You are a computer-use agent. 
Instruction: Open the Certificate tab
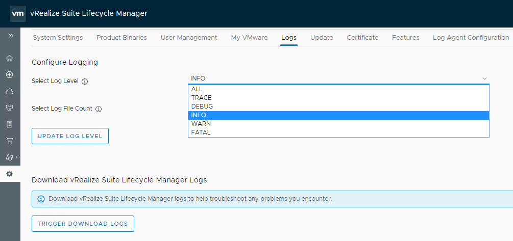pos(362,38)
